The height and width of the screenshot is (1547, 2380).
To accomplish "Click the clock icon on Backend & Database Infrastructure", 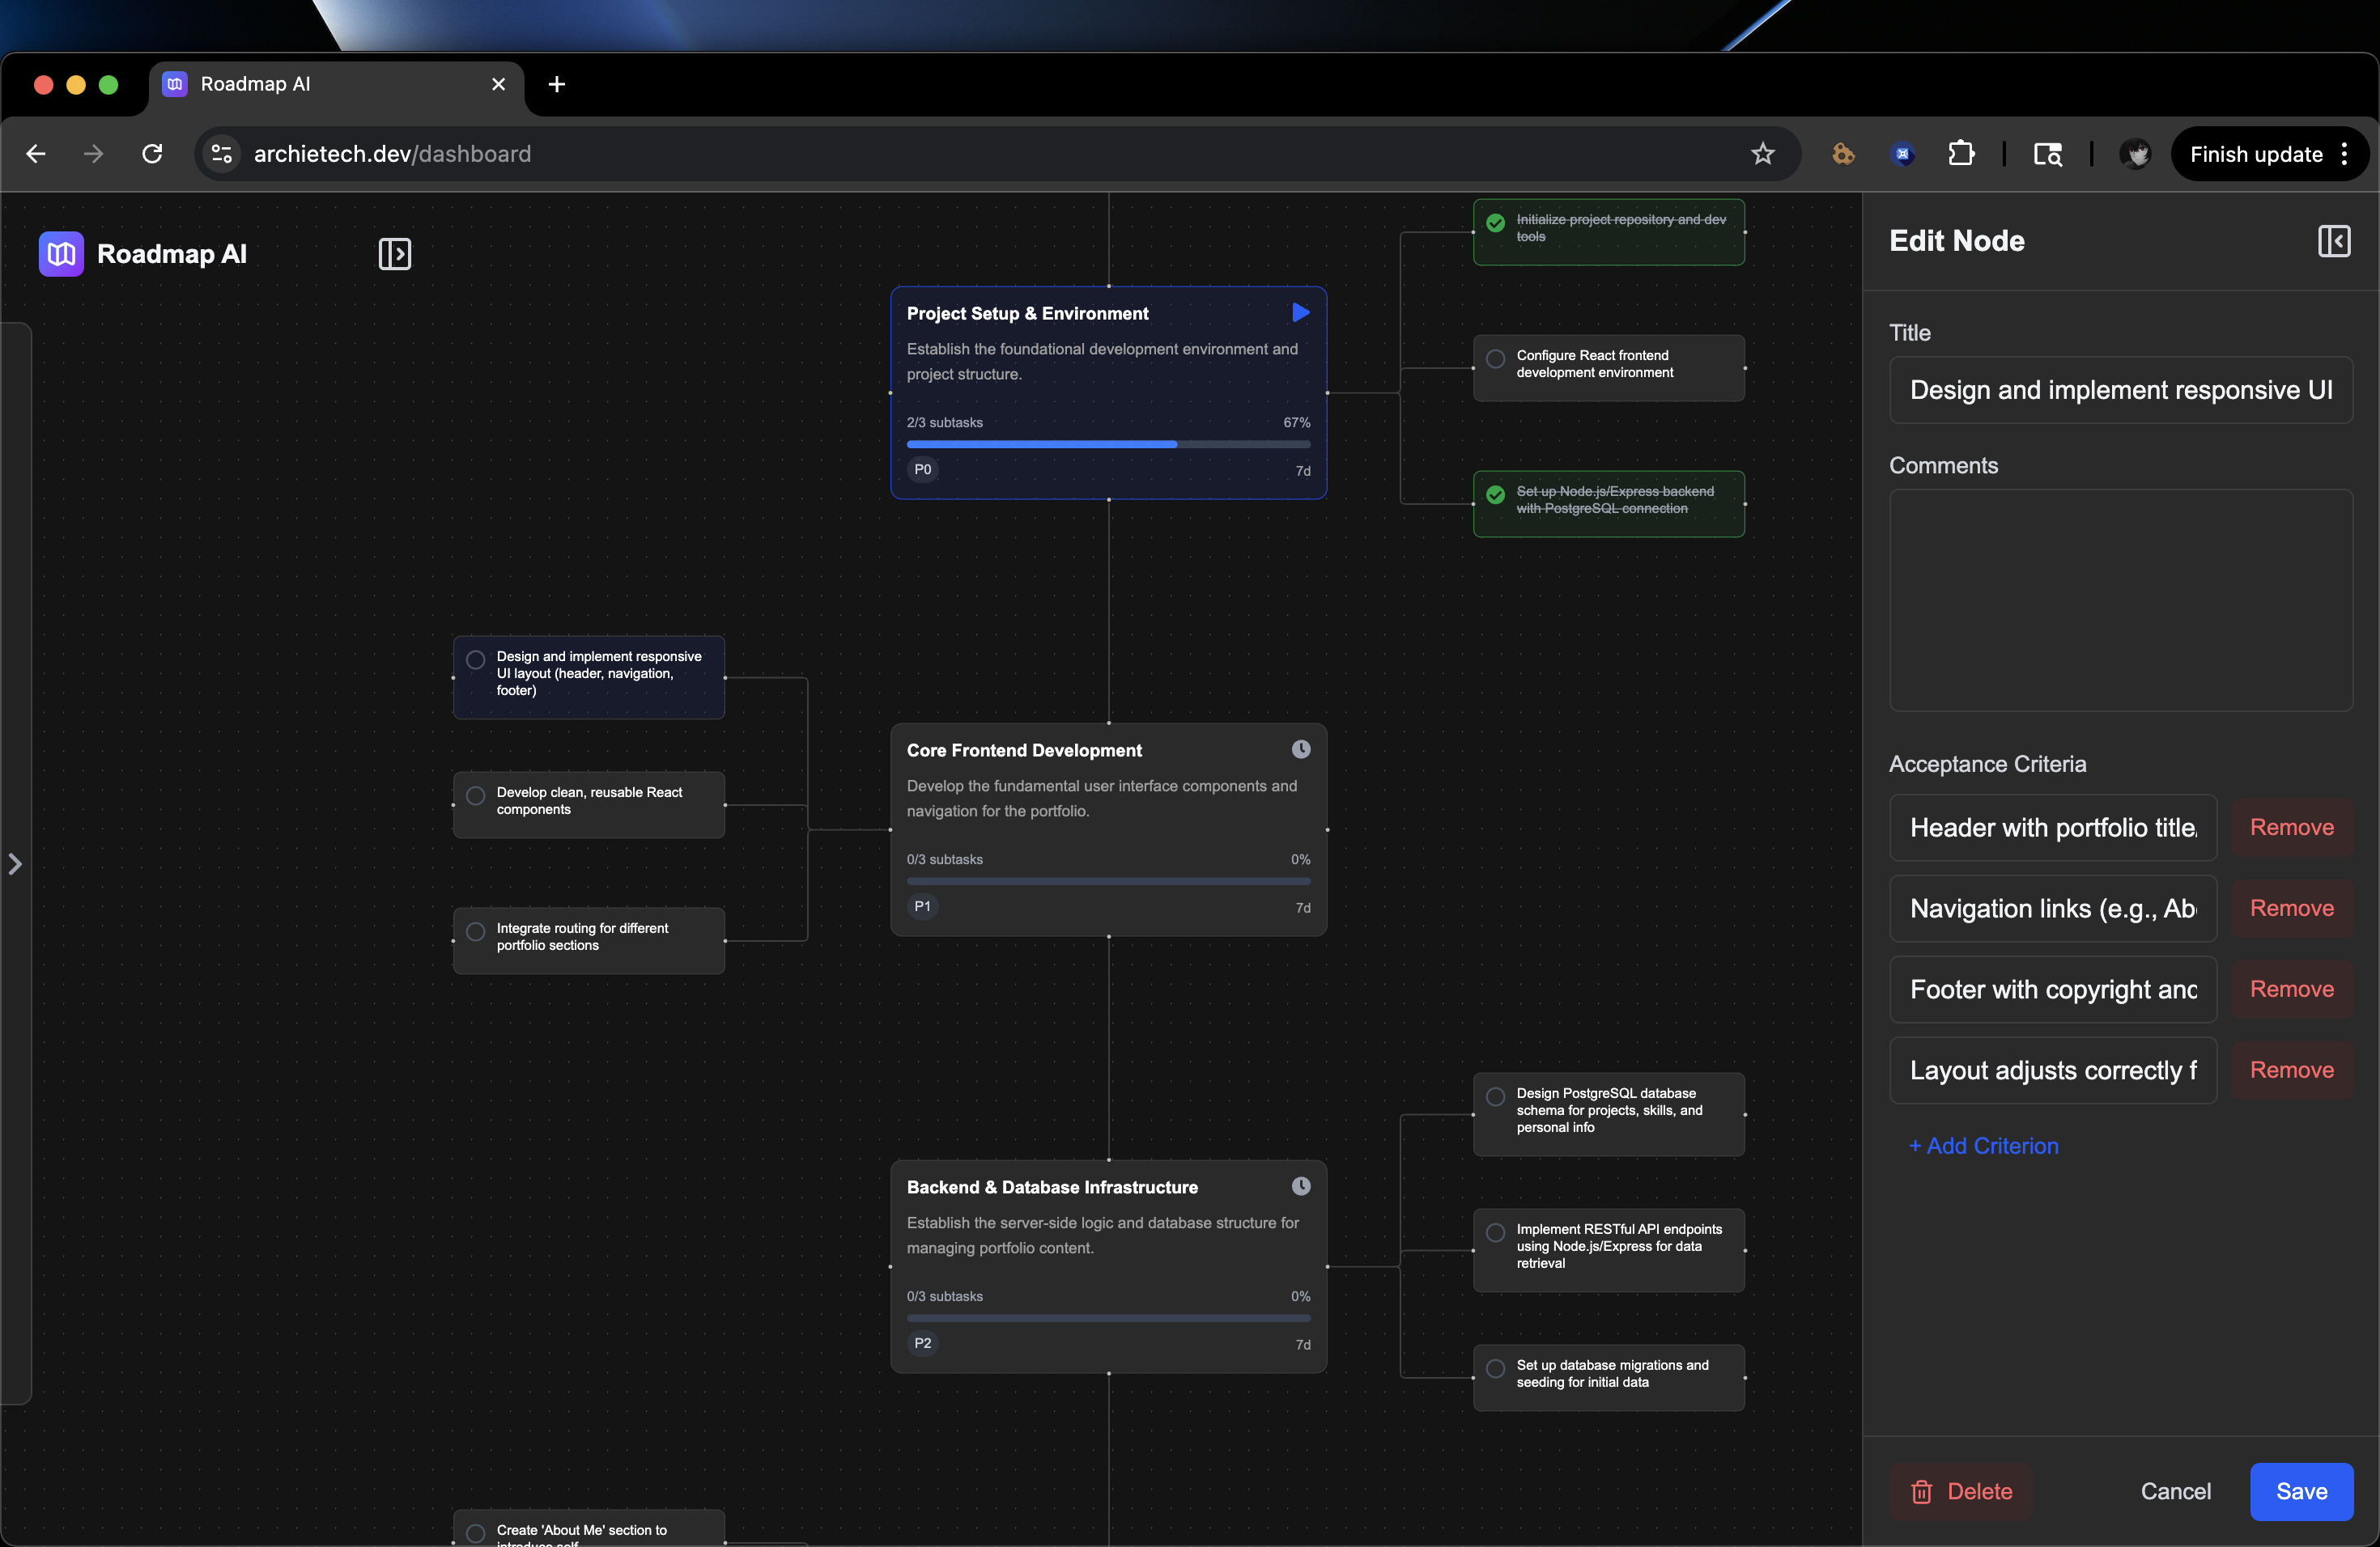I will (1300, 1186).
